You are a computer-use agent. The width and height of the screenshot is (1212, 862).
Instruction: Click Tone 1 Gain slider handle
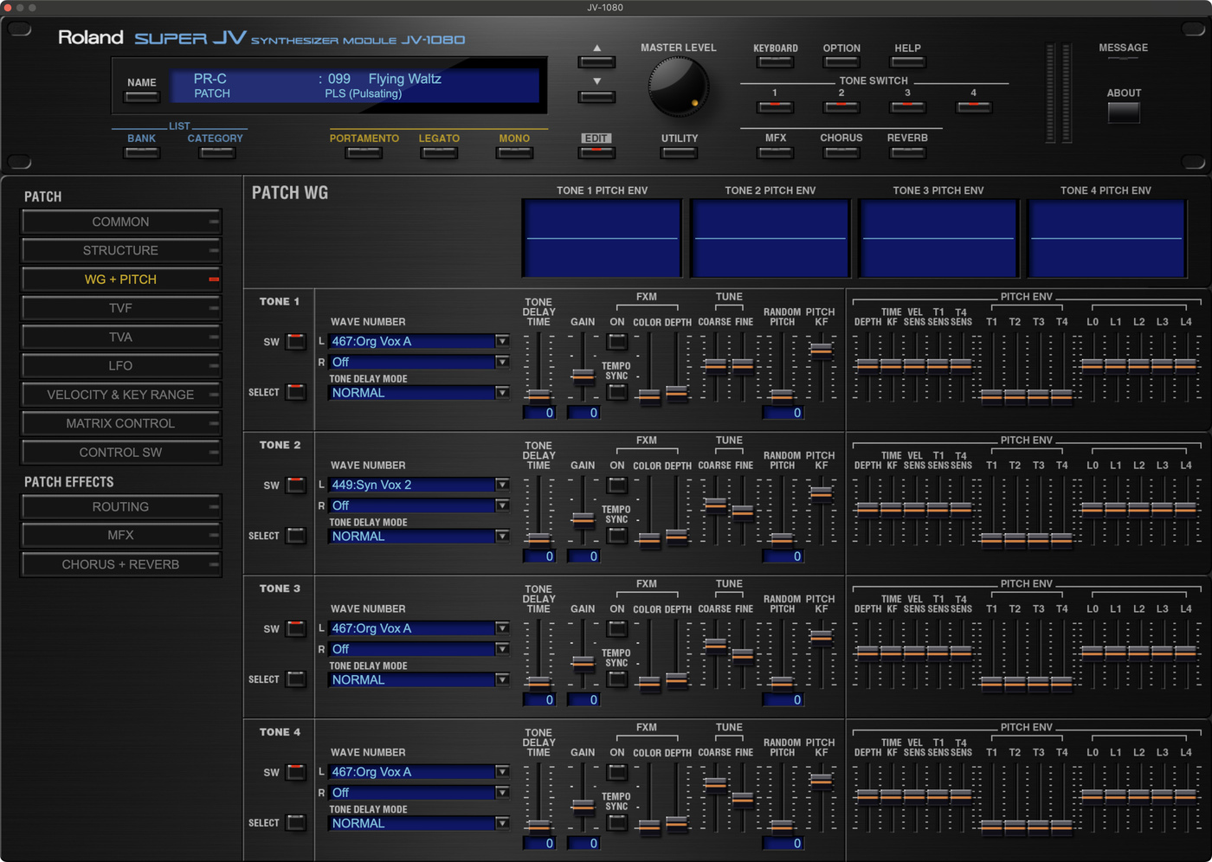(583, 376)
